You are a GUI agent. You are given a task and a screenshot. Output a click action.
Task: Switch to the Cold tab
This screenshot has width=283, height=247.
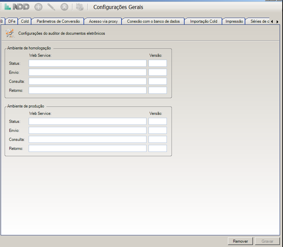tap(25, 21)
